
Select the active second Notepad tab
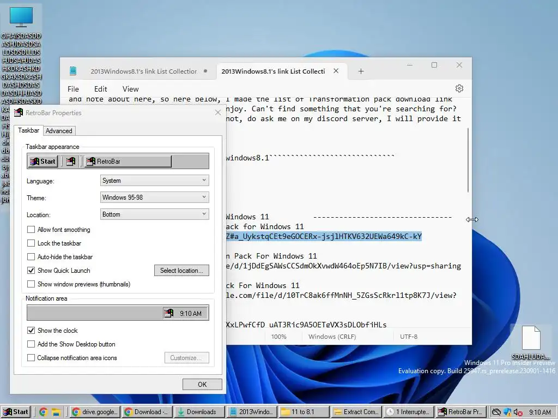[273, 71]
